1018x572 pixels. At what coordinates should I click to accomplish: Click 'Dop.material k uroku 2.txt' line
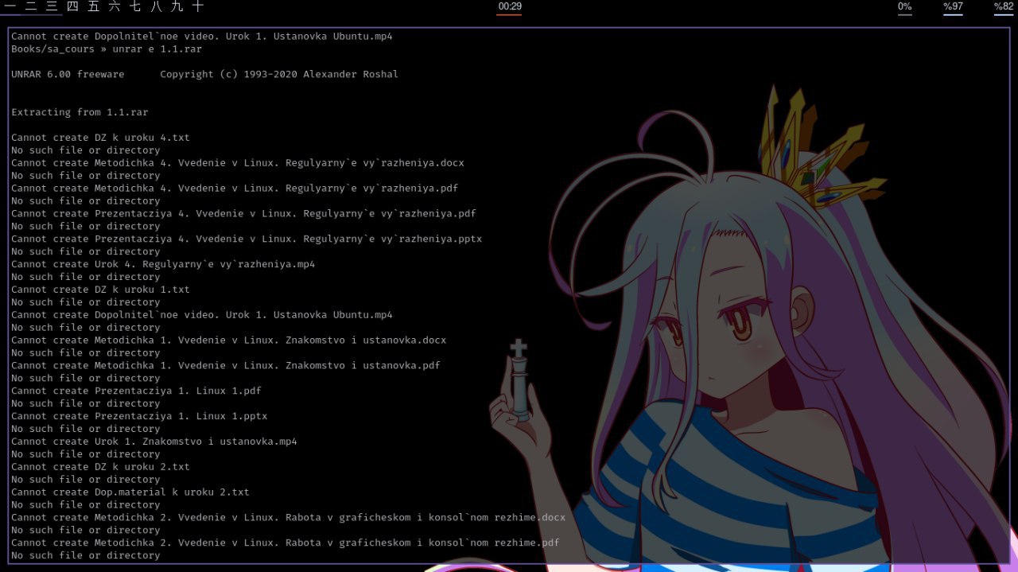tap(130, 492)
